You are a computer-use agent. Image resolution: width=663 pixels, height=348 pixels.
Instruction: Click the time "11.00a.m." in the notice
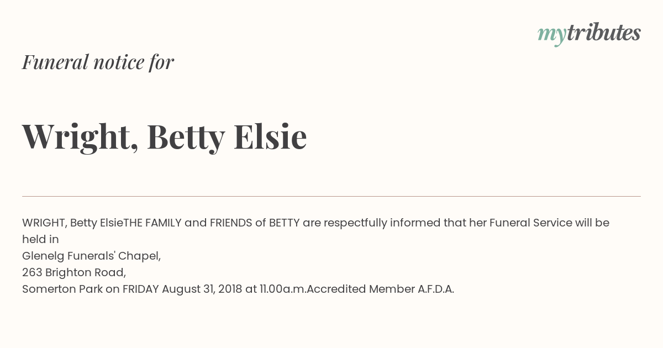click(283, 289)
